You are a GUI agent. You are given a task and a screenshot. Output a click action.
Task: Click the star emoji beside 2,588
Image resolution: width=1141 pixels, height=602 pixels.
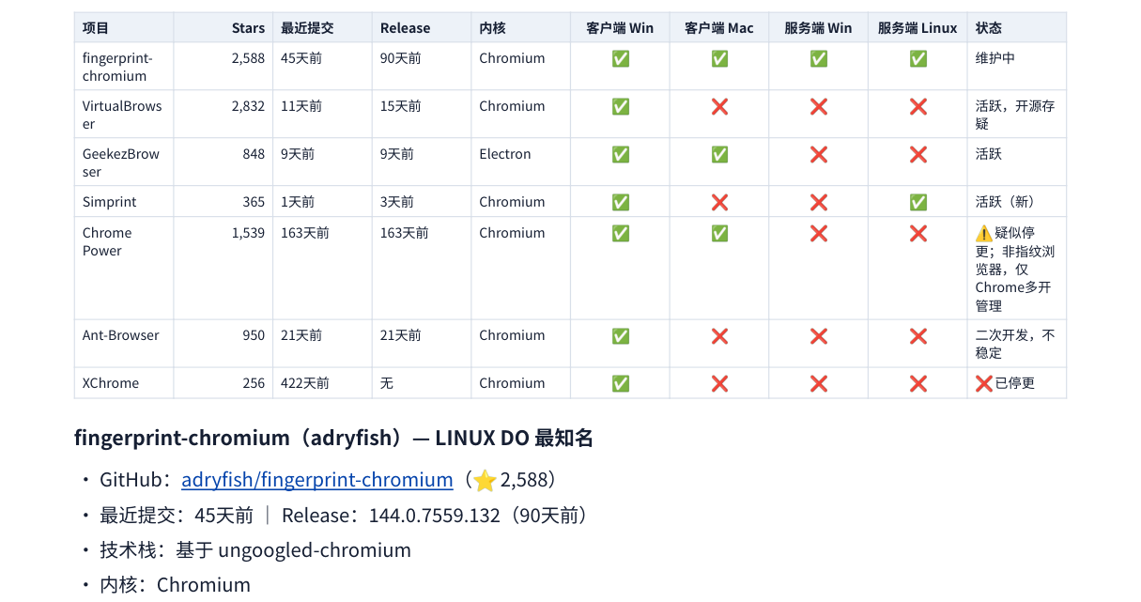(485, 481)
